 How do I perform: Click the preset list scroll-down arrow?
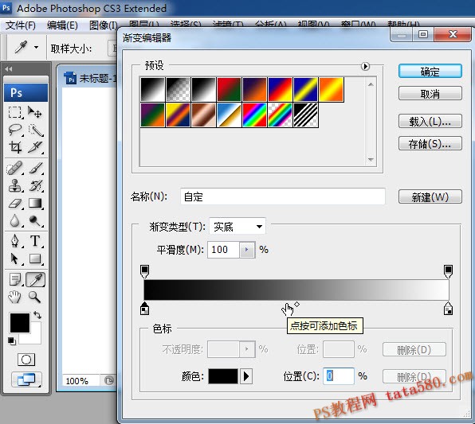pyautogui.click(x=371, y=159)
